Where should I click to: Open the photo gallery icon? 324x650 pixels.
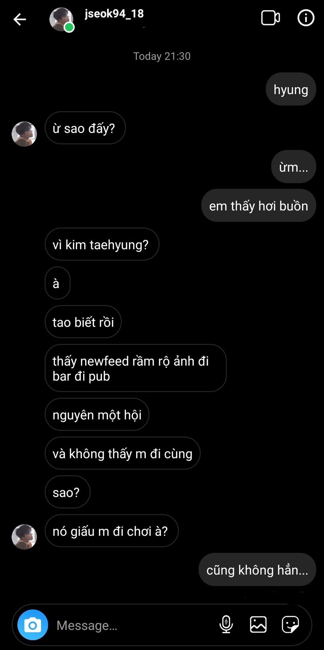(258, 624)
